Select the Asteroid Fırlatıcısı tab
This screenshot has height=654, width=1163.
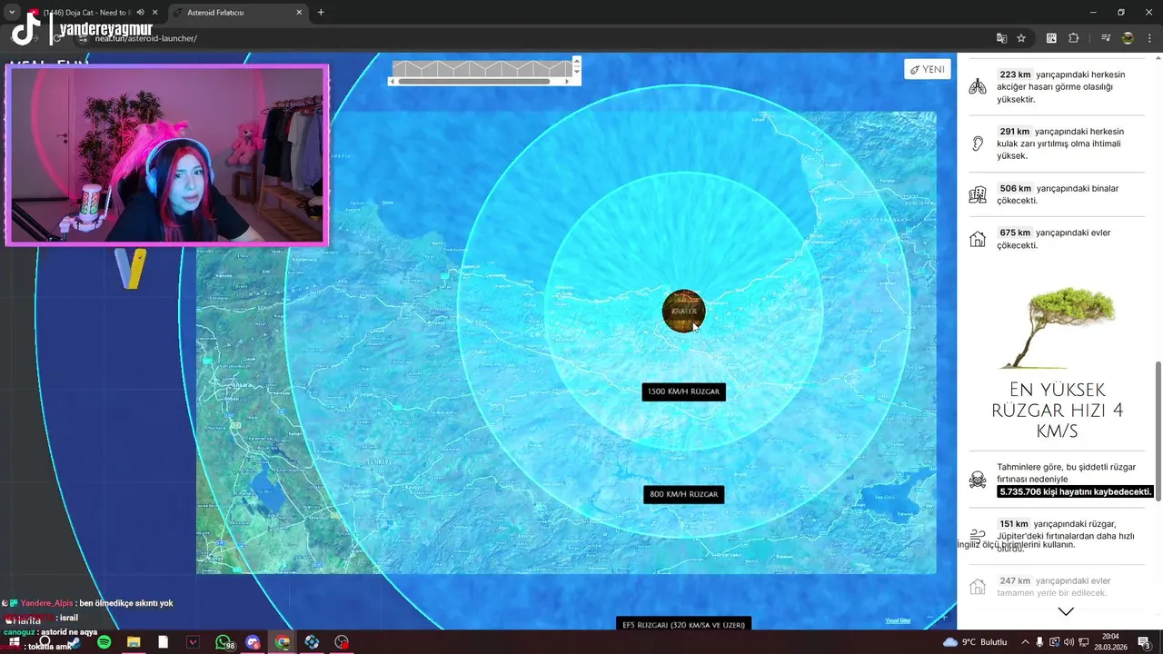click(236, 13)
